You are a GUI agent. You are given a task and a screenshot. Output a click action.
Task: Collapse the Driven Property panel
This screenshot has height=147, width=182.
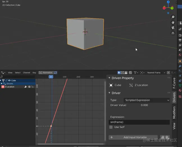coord(109,78)
